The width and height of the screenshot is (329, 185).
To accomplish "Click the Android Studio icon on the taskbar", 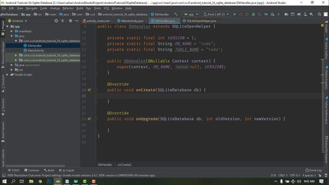I will (x=58, y=181).
